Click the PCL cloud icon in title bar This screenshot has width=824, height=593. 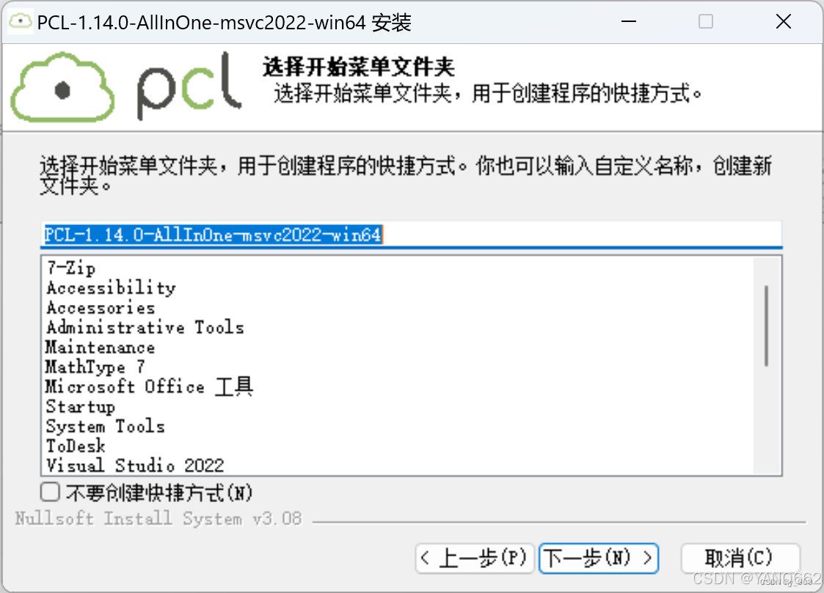coord(20,21)
